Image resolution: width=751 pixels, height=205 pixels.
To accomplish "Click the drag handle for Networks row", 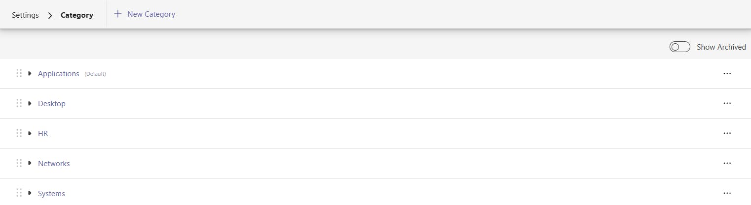I will pos(19,163).
